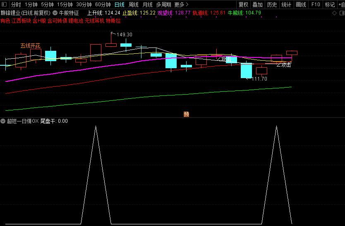Toggle the side panel icon at chart top-right
This screenshot has width=345, height=226.
[342, 13]
